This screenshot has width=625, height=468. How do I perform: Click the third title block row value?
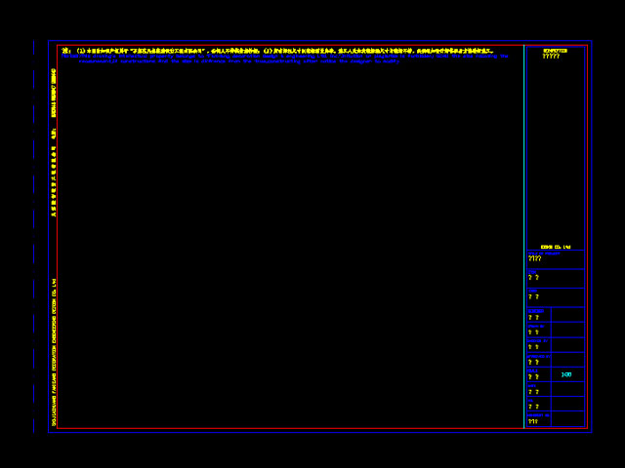[533, 296]
